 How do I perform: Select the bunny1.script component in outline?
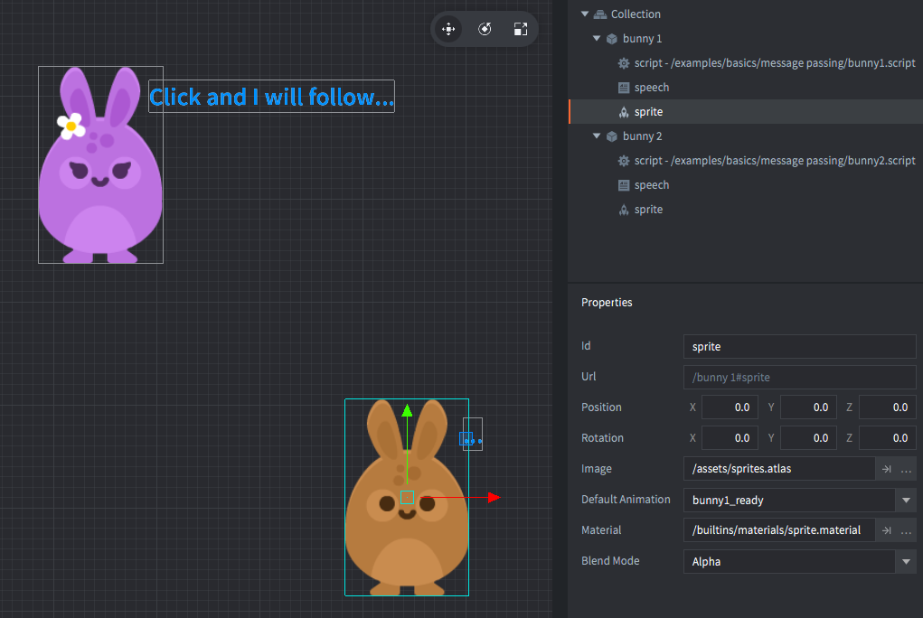point(746,63)
